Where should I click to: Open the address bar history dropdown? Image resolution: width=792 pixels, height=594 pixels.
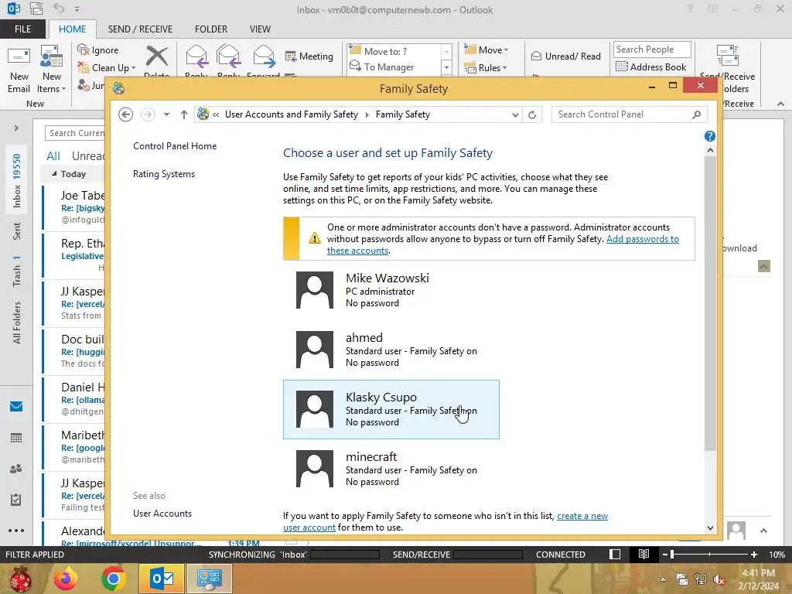[x=514, y=114]
